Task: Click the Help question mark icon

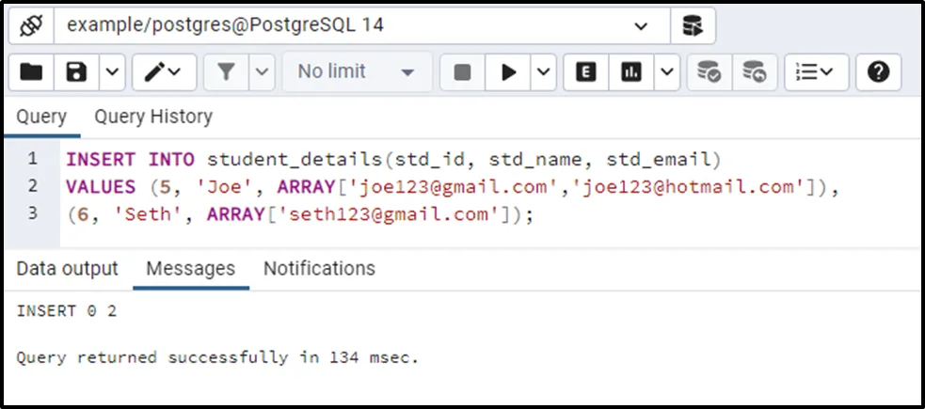Action: point(878,72)
